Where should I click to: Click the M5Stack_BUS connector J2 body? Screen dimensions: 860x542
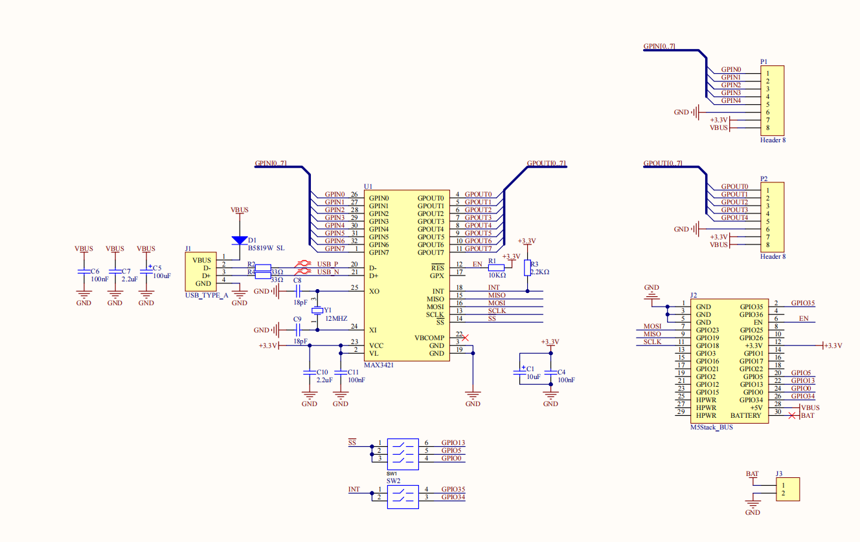(x=729, y=361)
